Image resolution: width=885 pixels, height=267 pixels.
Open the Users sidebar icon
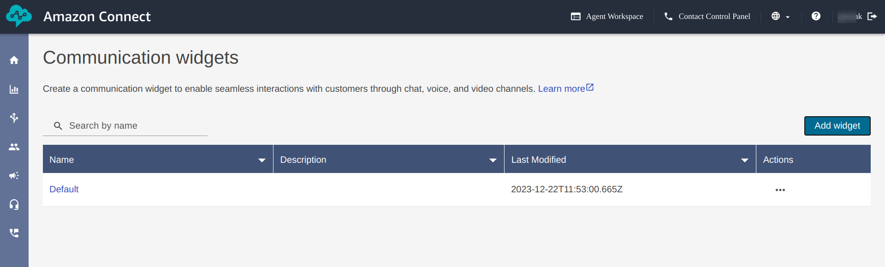(14, 147)
